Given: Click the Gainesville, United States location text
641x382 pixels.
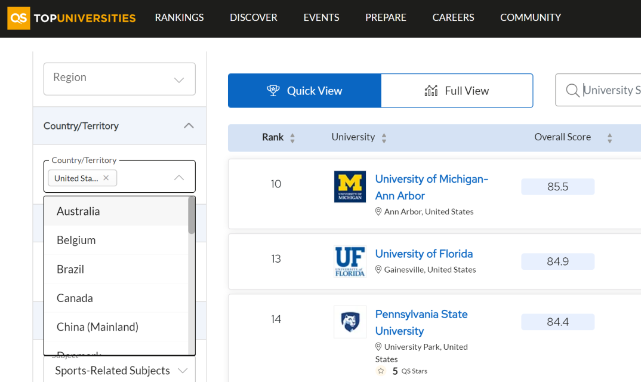Looking at the screenshot, I should click(430, 270).
